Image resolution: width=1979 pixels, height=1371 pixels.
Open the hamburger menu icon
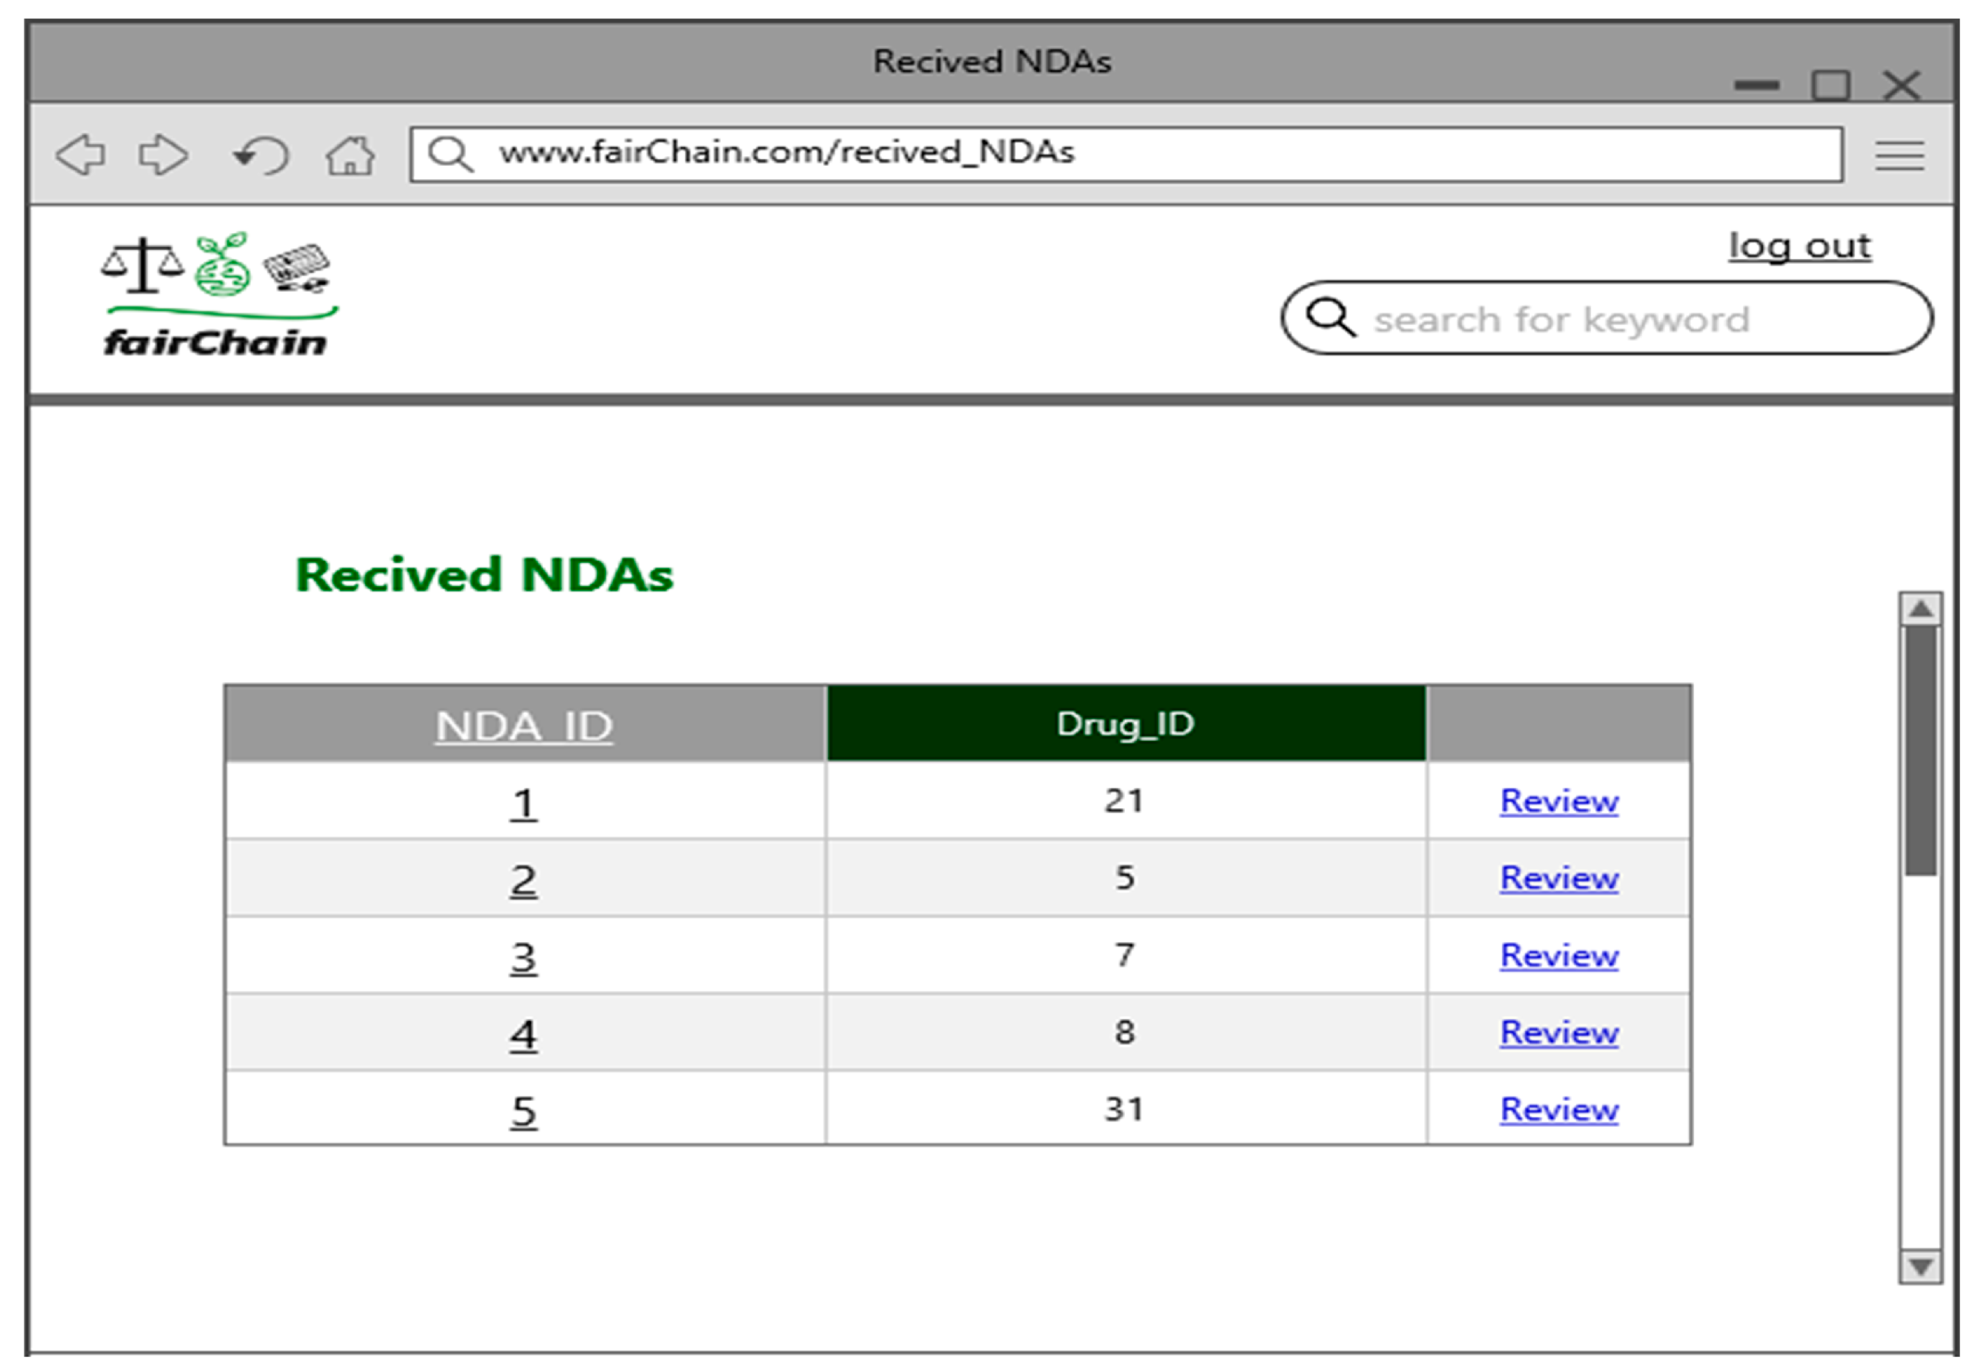(x=1899, y=155)
